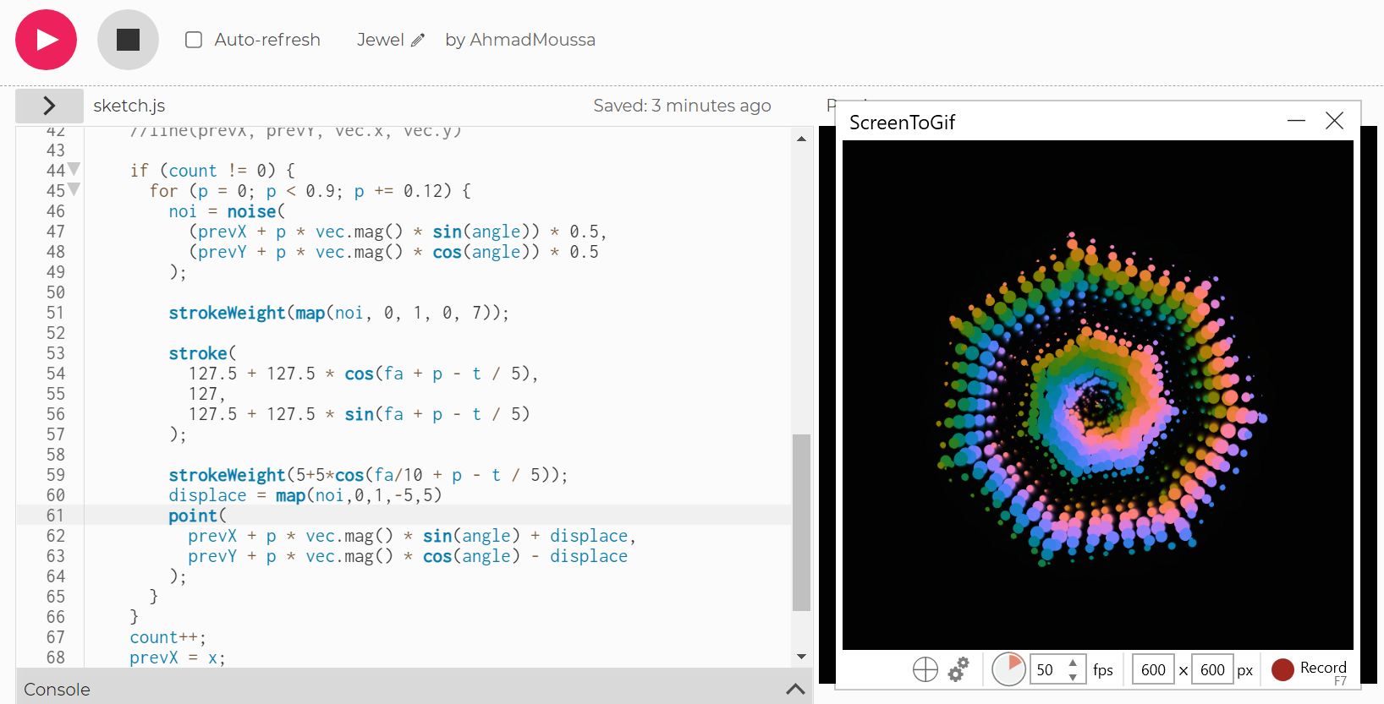Viewport: 1384px width, 704px height.
Task: Click ScreenToGif fps timer icon
Action: [x=1008, y=669]
